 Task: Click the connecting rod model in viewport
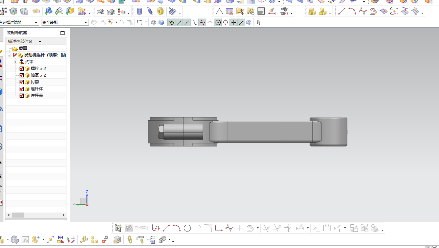pyautogui.click(x=248, y=131)
